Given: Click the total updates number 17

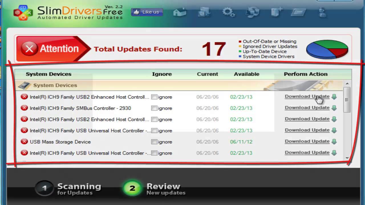Looking at the screenshot, I should (214, 49).
